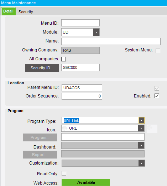Tick the System Menu checkbox

(158, 51)
